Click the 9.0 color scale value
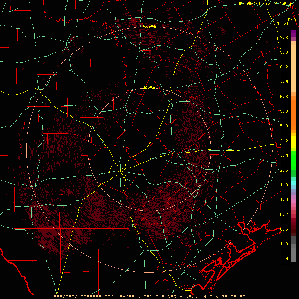Image resolution: width=299 pixels, height=299 pixels. click(x=284, y=52)
